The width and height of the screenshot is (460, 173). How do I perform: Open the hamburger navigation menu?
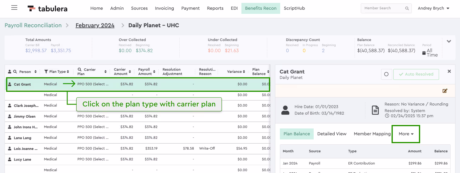click(x=14, y=8)
